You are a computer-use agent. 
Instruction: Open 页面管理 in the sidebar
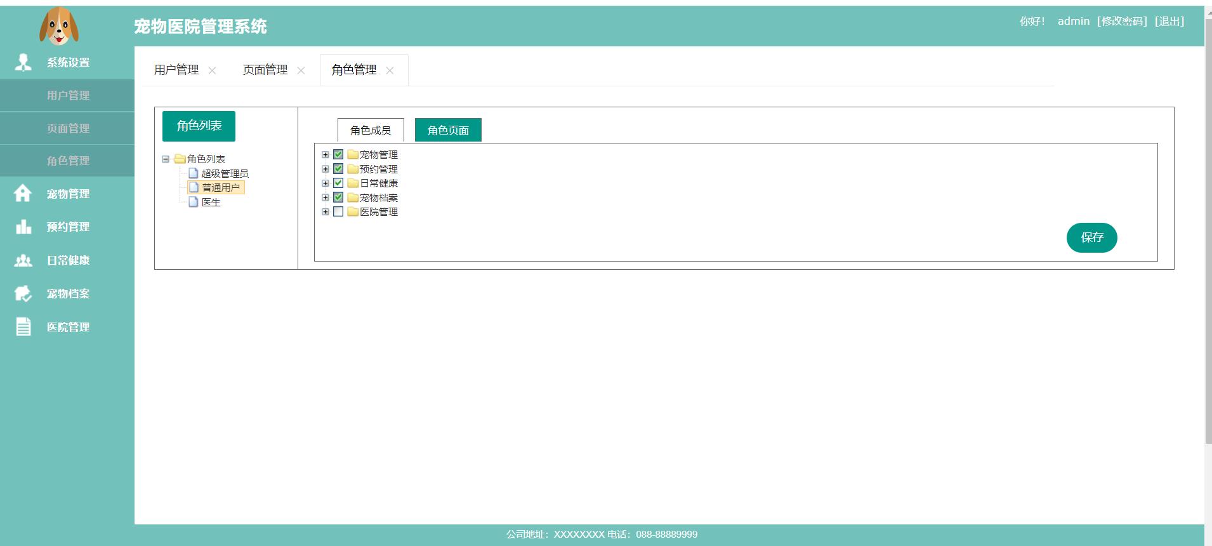coord(67,128)
